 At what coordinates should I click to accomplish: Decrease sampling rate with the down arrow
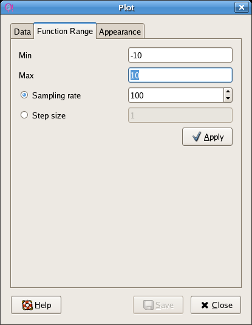(228, 98)
